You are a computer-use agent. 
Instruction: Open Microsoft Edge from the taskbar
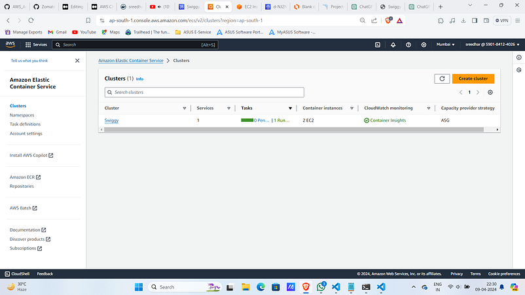261,287
